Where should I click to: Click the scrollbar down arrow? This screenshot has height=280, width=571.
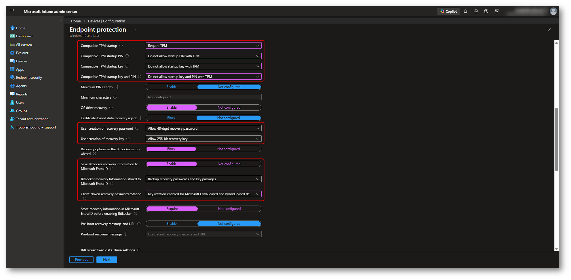pos(557,249)
